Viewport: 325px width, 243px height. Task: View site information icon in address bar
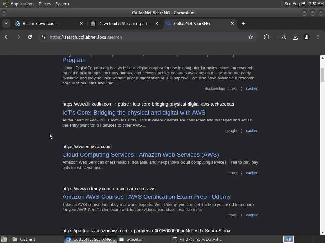[43, 37]
